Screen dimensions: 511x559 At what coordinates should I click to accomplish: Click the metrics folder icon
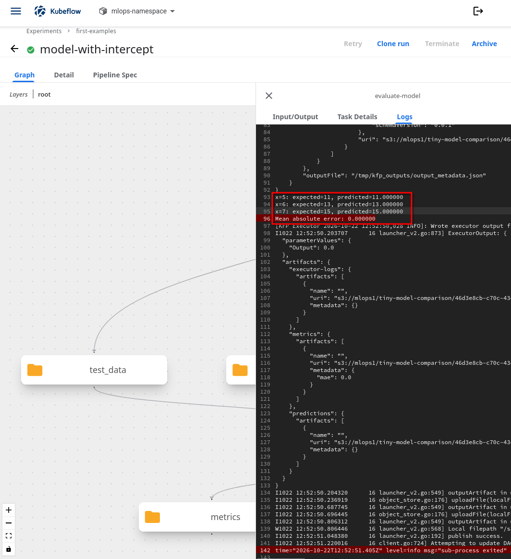click(152, 517)
